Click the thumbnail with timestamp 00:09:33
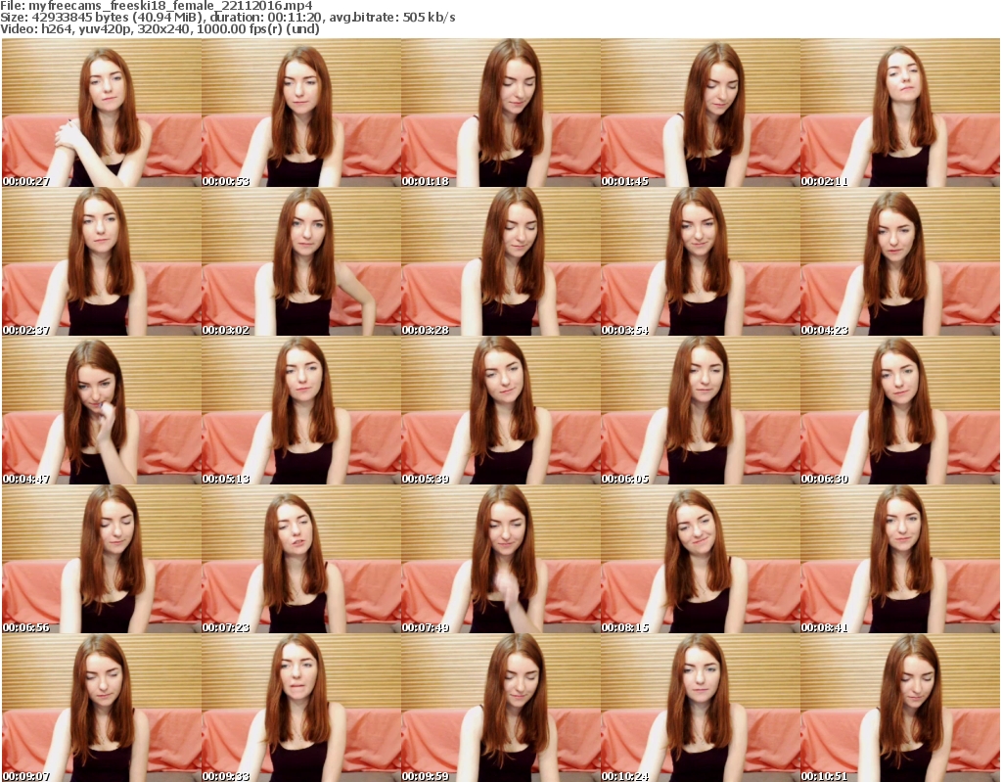The height and width of the screenshot is (782, 1002). coord(301,708)
